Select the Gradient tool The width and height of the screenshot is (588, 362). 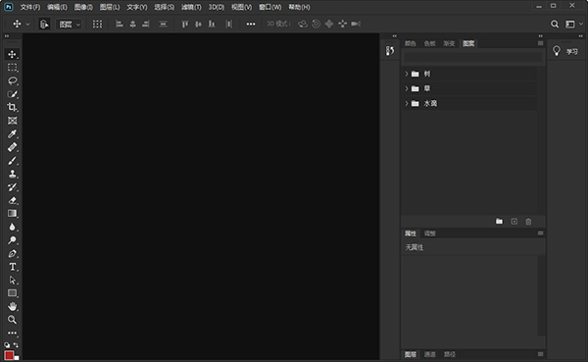tap(12, 214)
